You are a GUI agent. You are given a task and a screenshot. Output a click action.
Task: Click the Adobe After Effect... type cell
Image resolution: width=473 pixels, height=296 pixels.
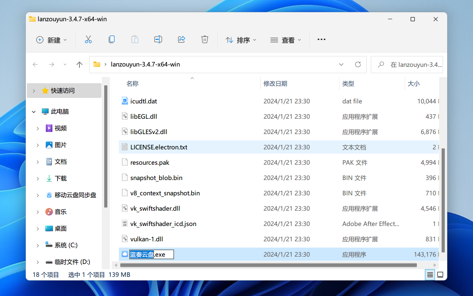371,224
